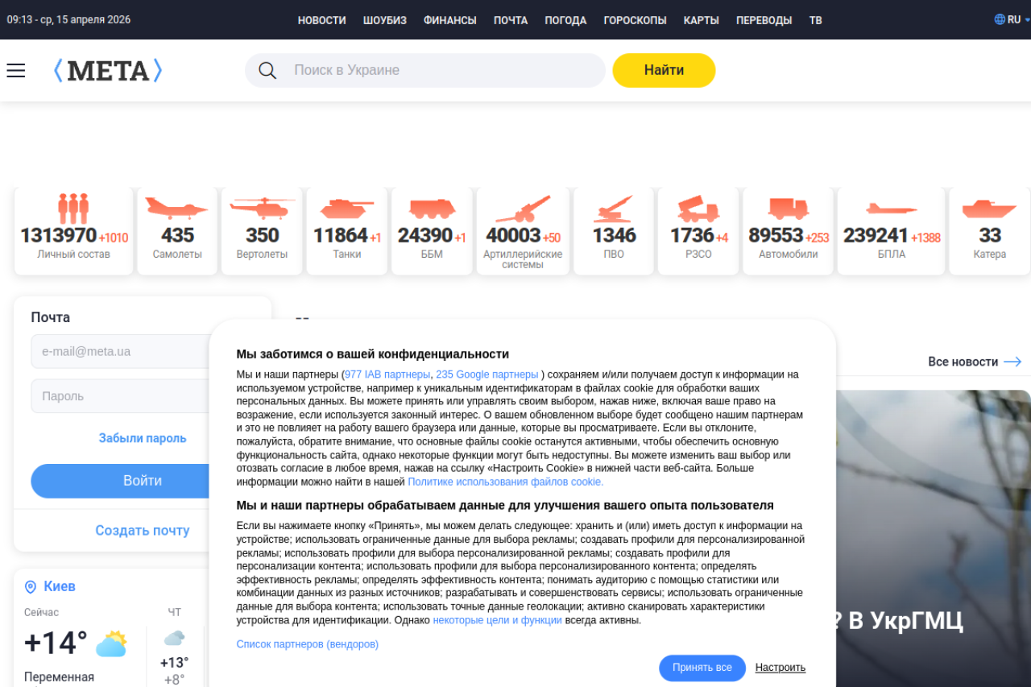
Task: Open the cookie policy link
Action: pos(505,482)
